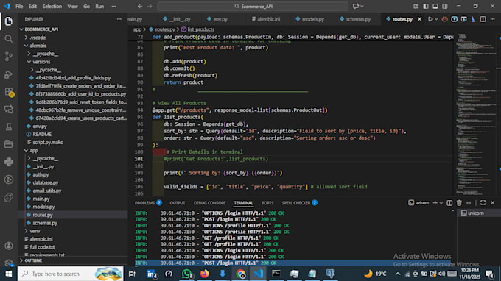Screen dimensions: 501x281
Task: Open Extensions view in activity bar
Action: click(x=9, y=92)
